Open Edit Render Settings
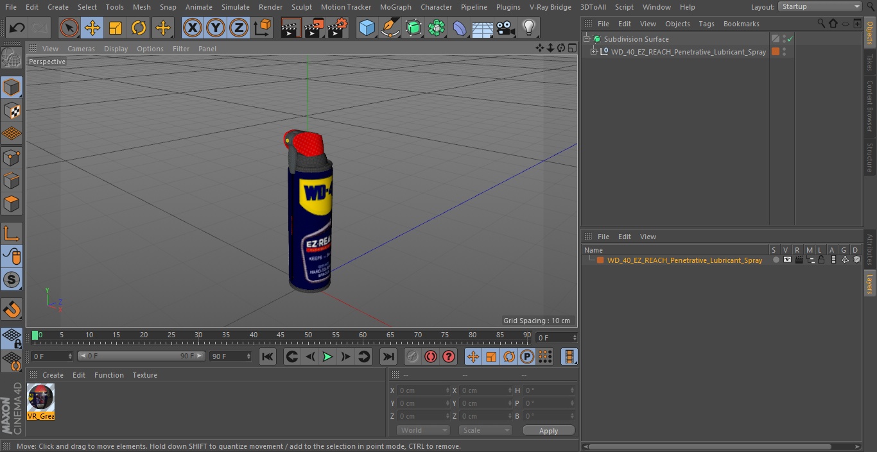 pyautogui.click(x=338, y=28)
